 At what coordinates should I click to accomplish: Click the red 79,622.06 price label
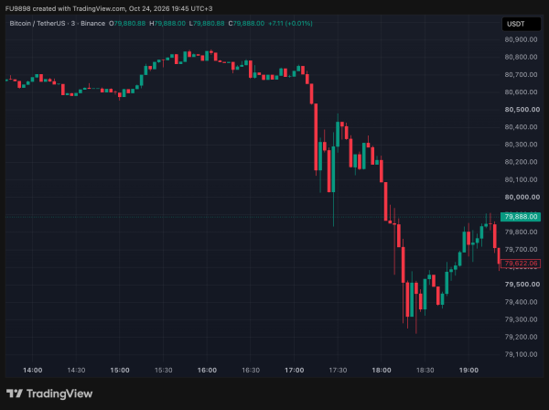point(521,264)
